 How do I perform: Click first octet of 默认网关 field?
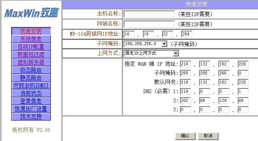point(185,82)
